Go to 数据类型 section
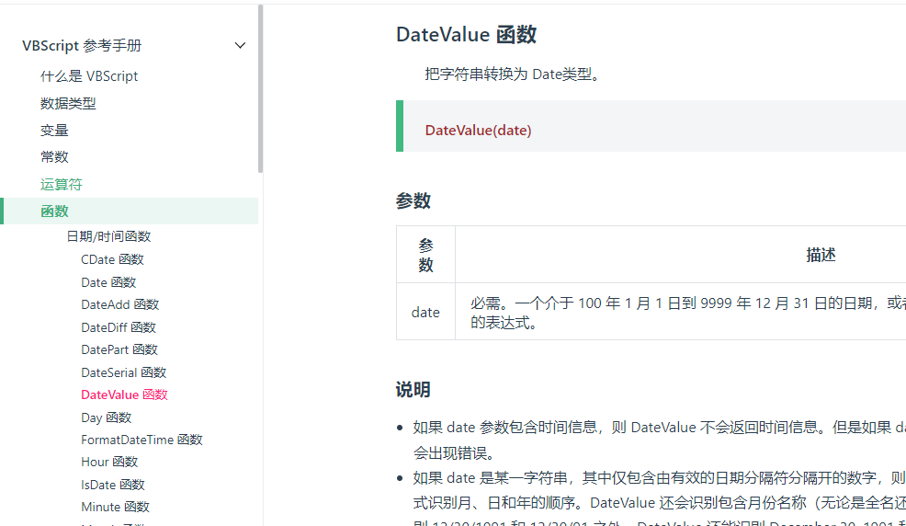This screenshot has width=906, height=526. [68, 104]
